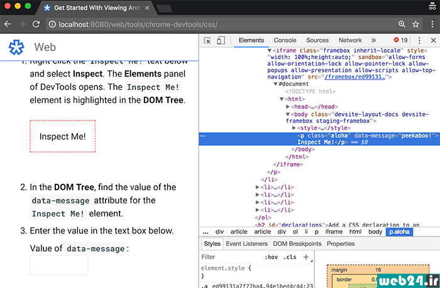Switch to the Console tab
Screen dimensions: 440x288
pyautogui.click(x=285, y=40)
